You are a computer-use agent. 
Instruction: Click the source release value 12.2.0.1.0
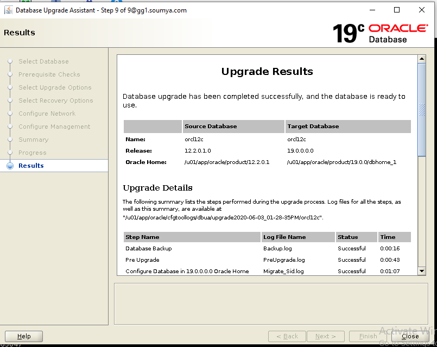[198, 150]
